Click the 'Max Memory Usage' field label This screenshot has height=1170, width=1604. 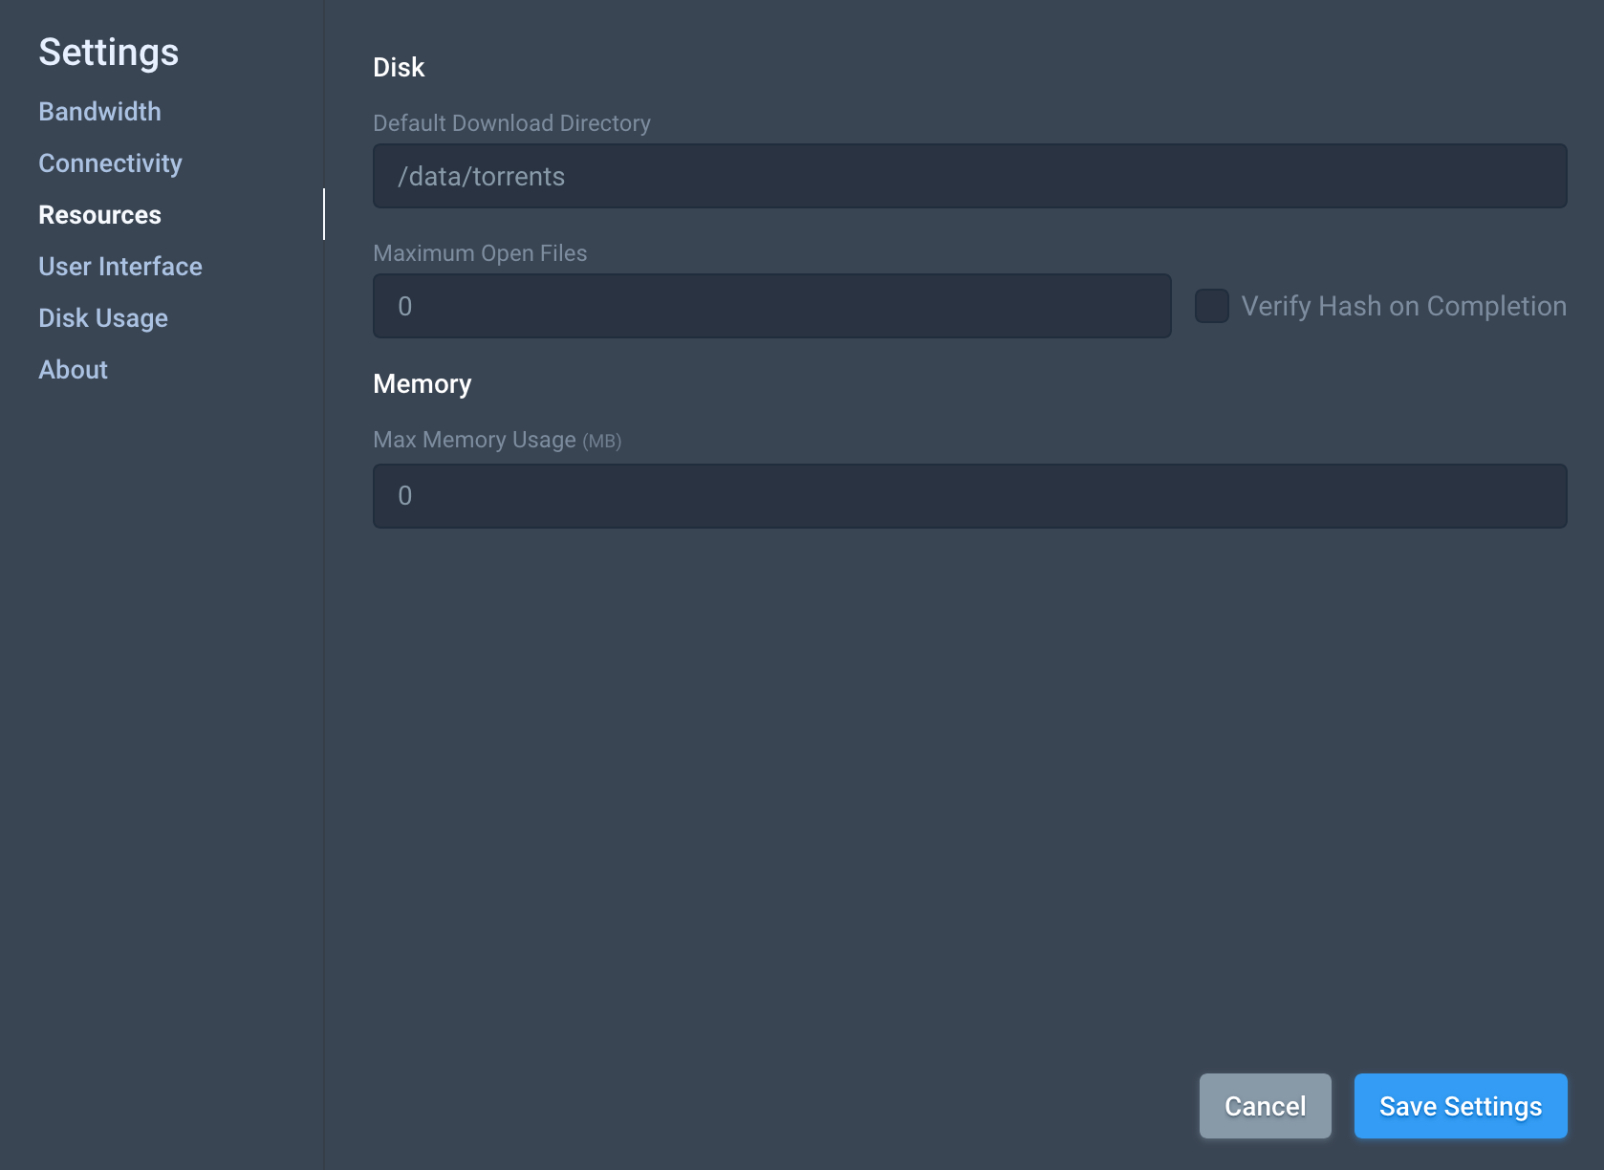click(x=474, y=440)
